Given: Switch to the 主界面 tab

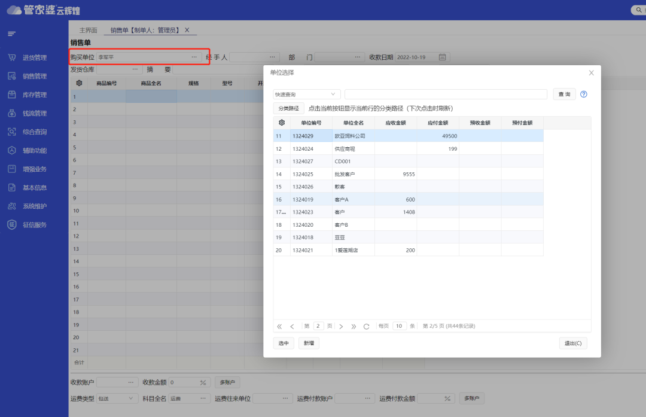Looking at the screenshot, I should coord(88,30).
